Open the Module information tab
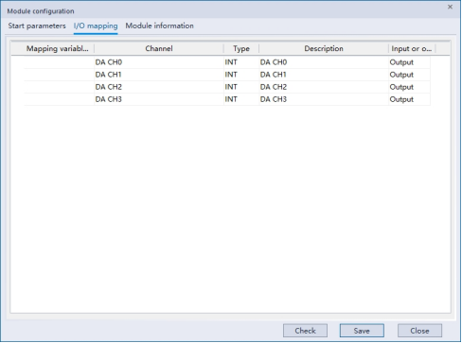 click(160, 26)
